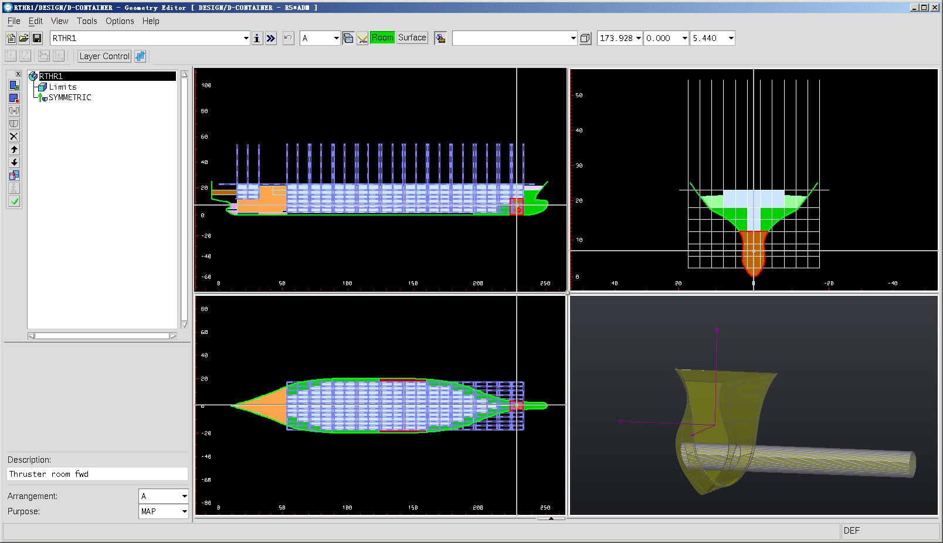Click the fourth greyed icon, second toolbar row

coord(59,56)
